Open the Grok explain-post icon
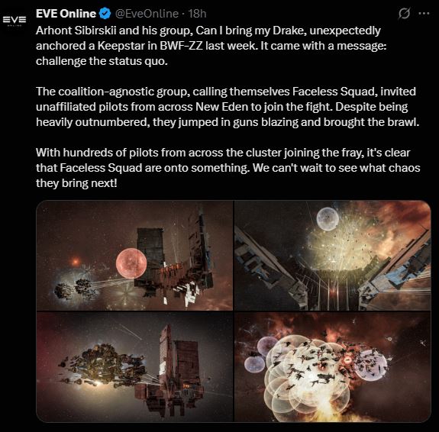The height and width of the screenshot is (432, 439). (x=404, y=13)
